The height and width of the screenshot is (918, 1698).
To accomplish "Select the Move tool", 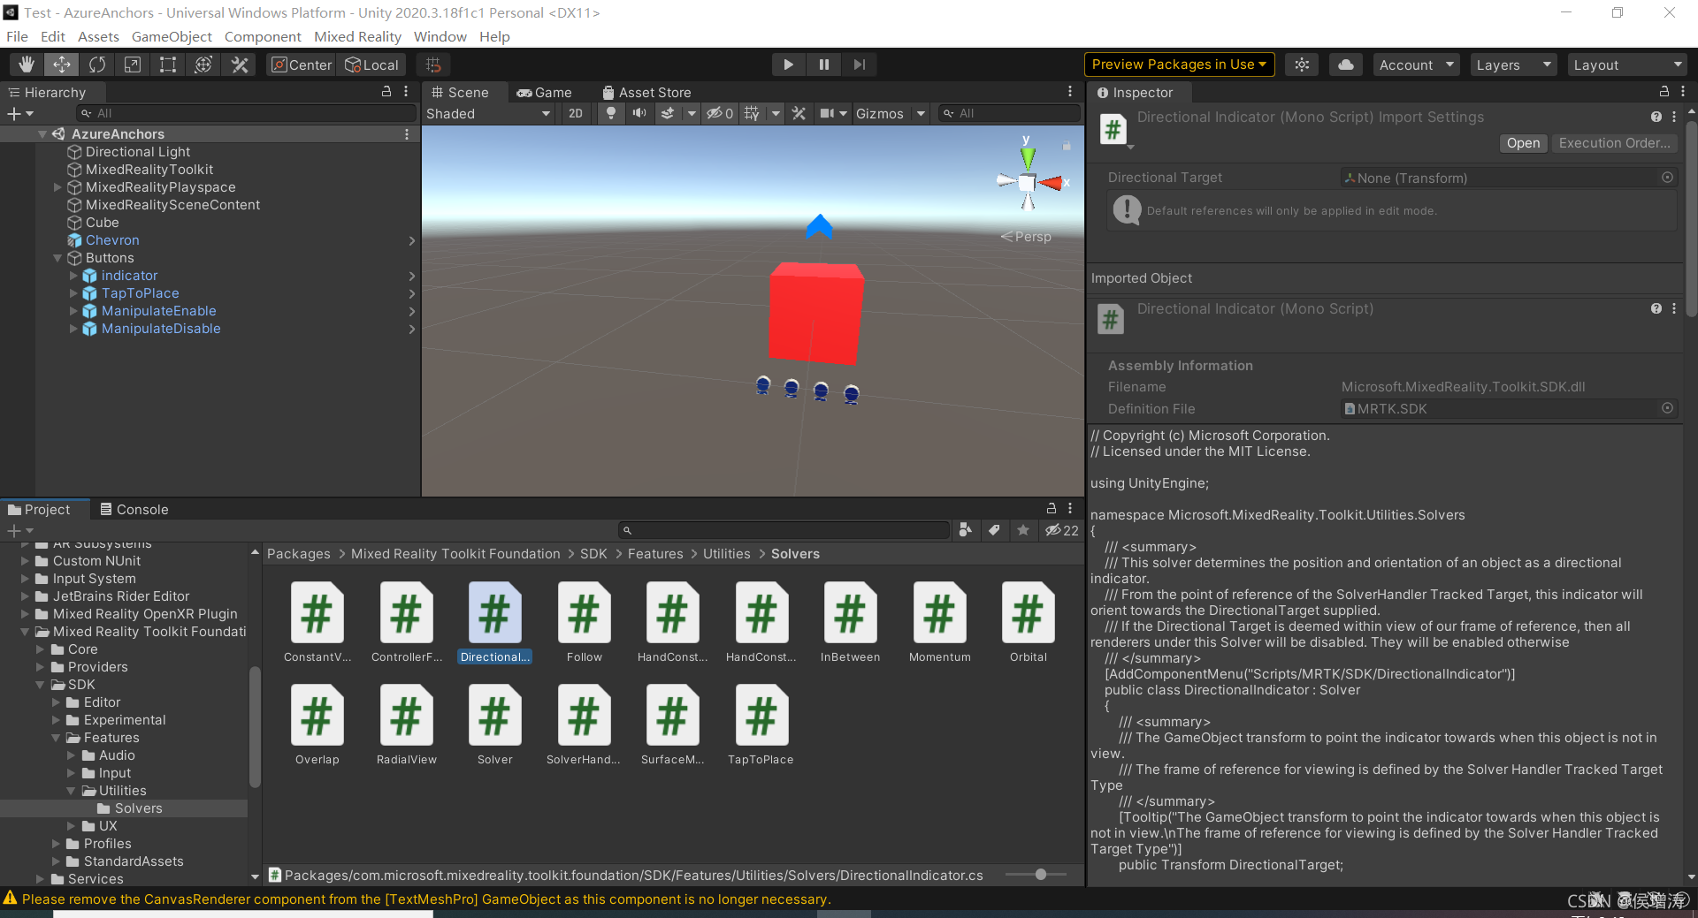I will tap(62, 64).
